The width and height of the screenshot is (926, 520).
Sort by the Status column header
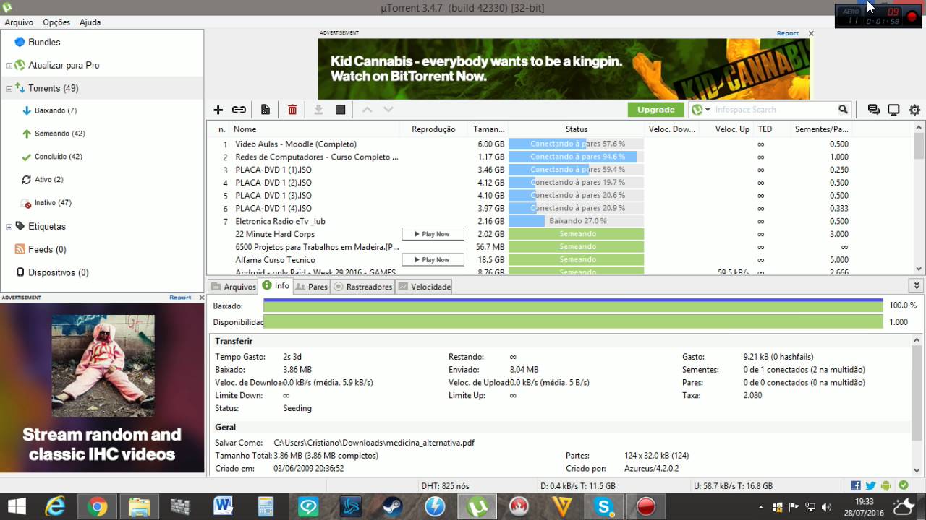[x=576, y=129]
